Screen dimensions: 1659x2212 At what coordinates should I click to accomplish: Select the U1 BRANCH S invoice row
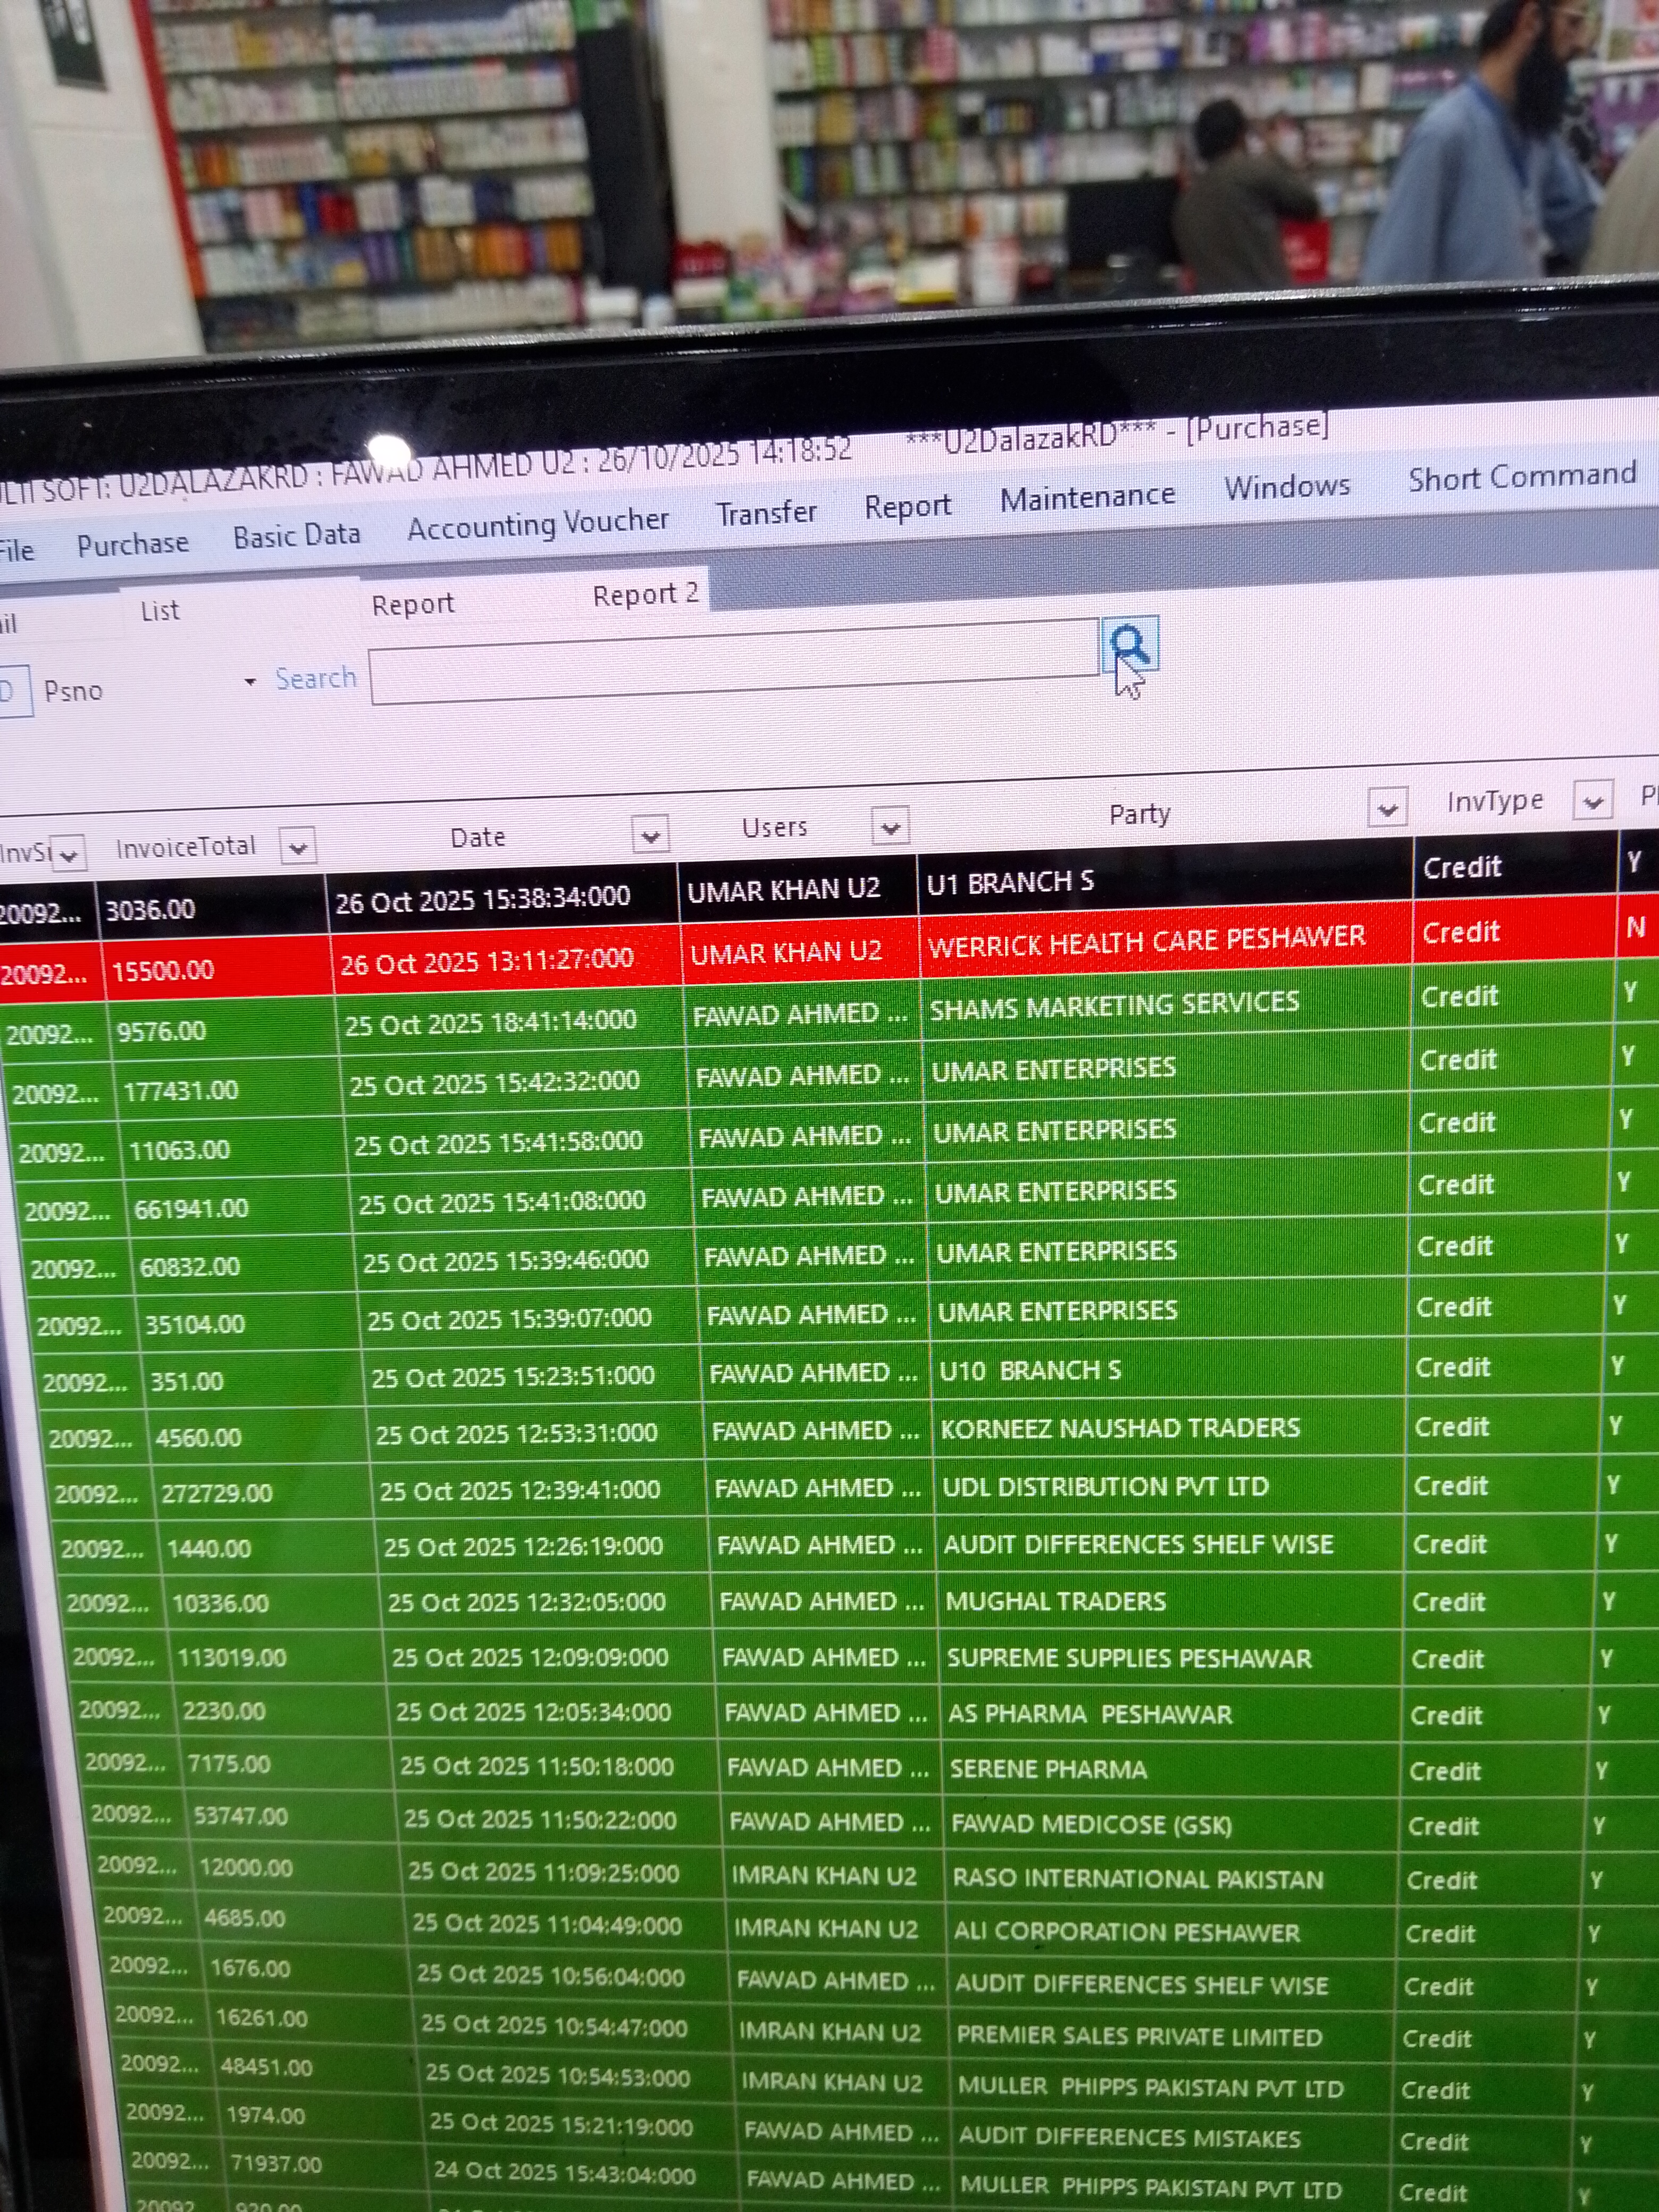1010,883
